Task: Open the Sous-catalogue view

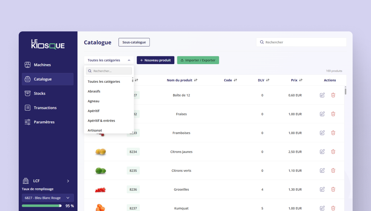Action: point(134,42)
